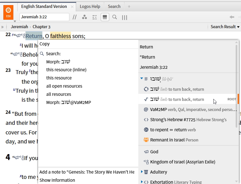
Task: Switch to the Search tab
Action: coord(114,6)
